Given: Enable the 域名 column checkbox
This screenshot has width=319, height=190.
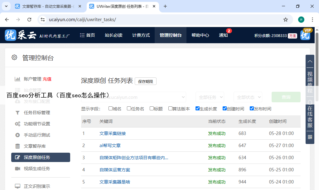Looking at the screenshot, I should (x=110, y=109).
